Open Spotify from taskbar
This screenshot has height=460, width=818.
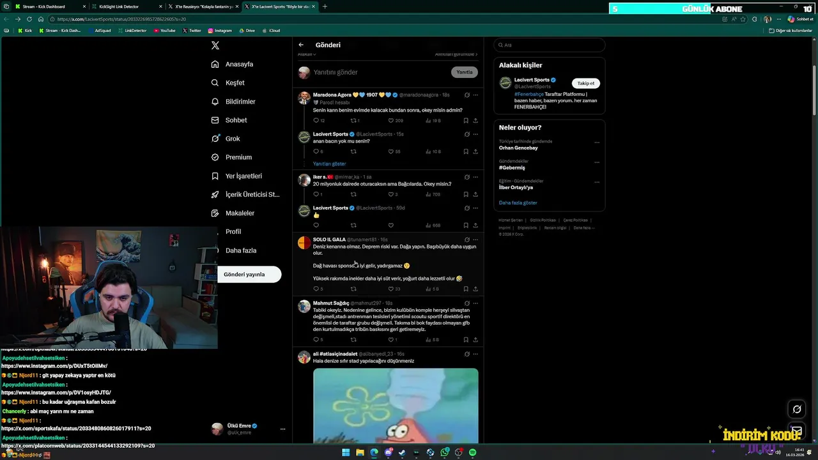(472, 452)
